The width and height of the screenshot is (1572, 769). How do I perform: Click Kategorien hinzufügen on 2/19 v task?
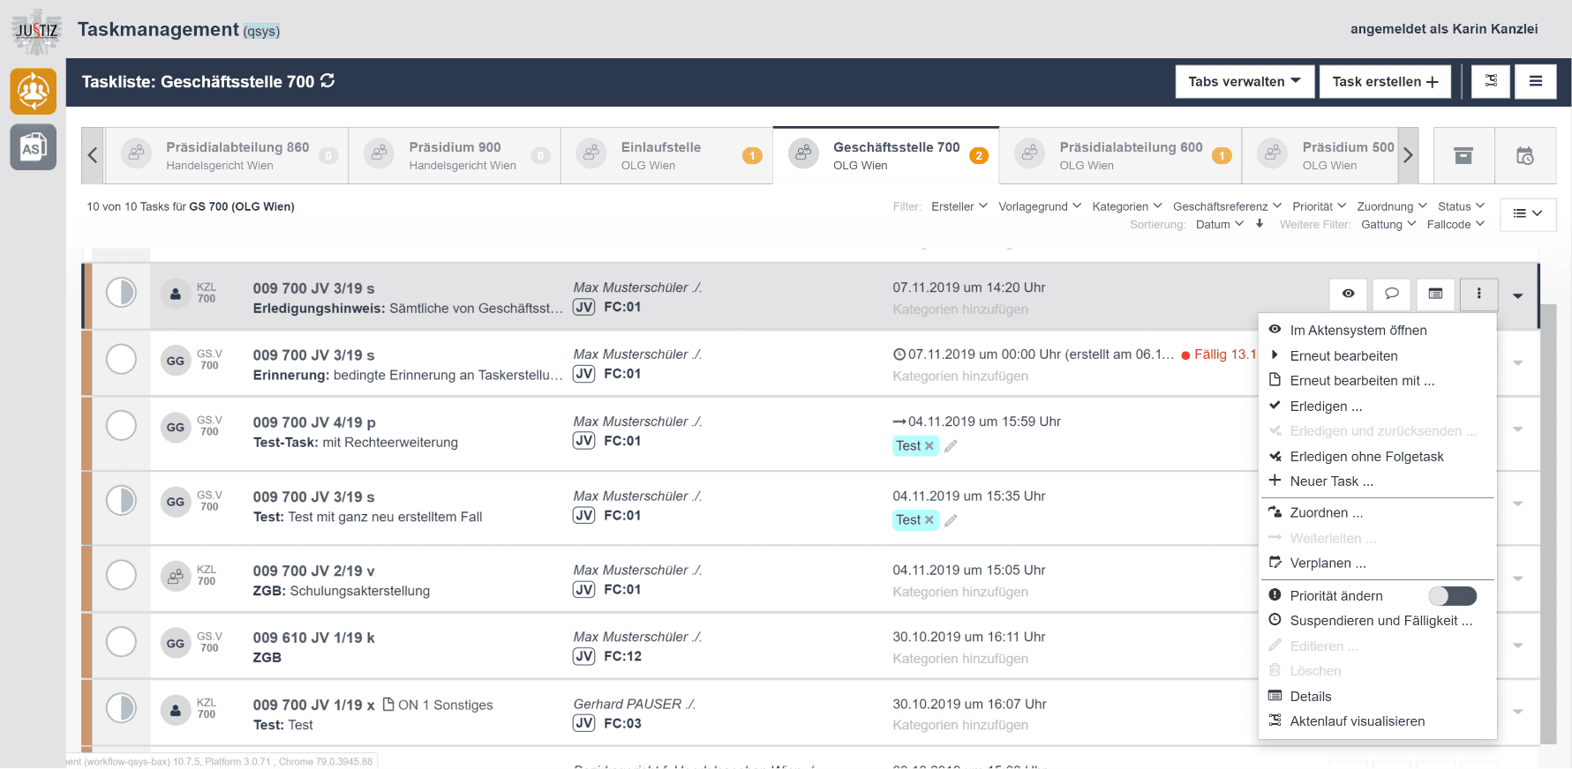(959, 592)
